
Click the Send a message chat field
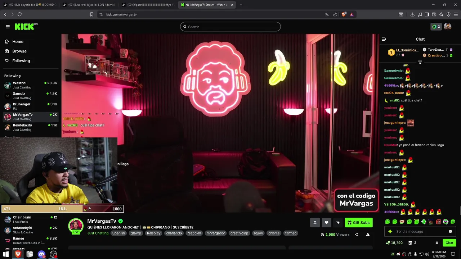tap(420, 231)
